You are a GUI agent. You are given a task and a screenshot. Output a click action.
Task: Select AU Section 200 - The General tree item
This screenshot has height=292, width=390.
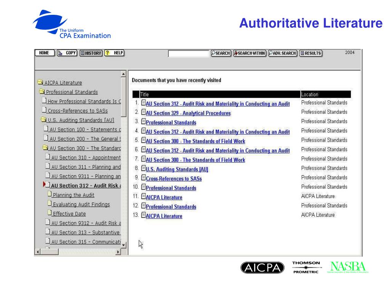(x=85, y=139)
